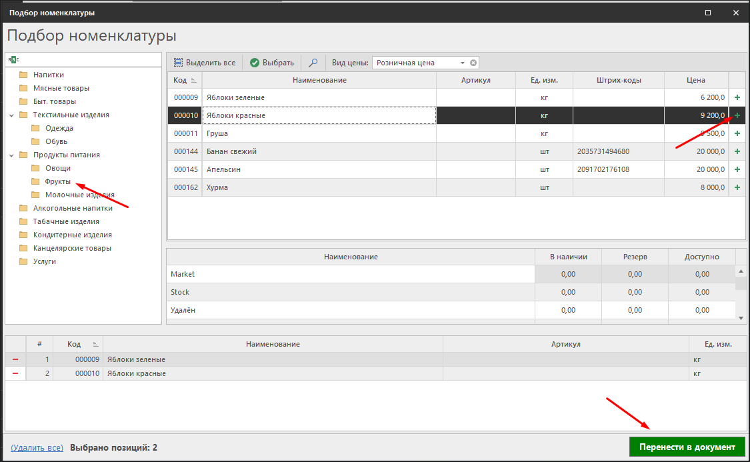
Task: Click the Перенести в документ button
Action: point(687,447)
